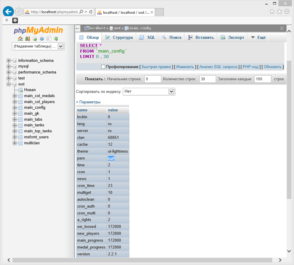Click the Количество строк input field
294x265 pixels.
pyautogui.click(x=207, y=79)
